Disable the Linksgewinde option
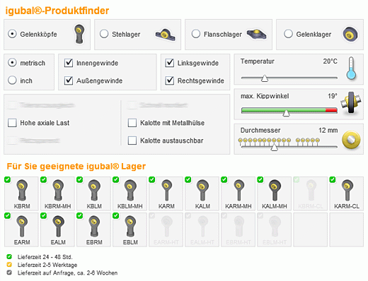 pos(170,63)
